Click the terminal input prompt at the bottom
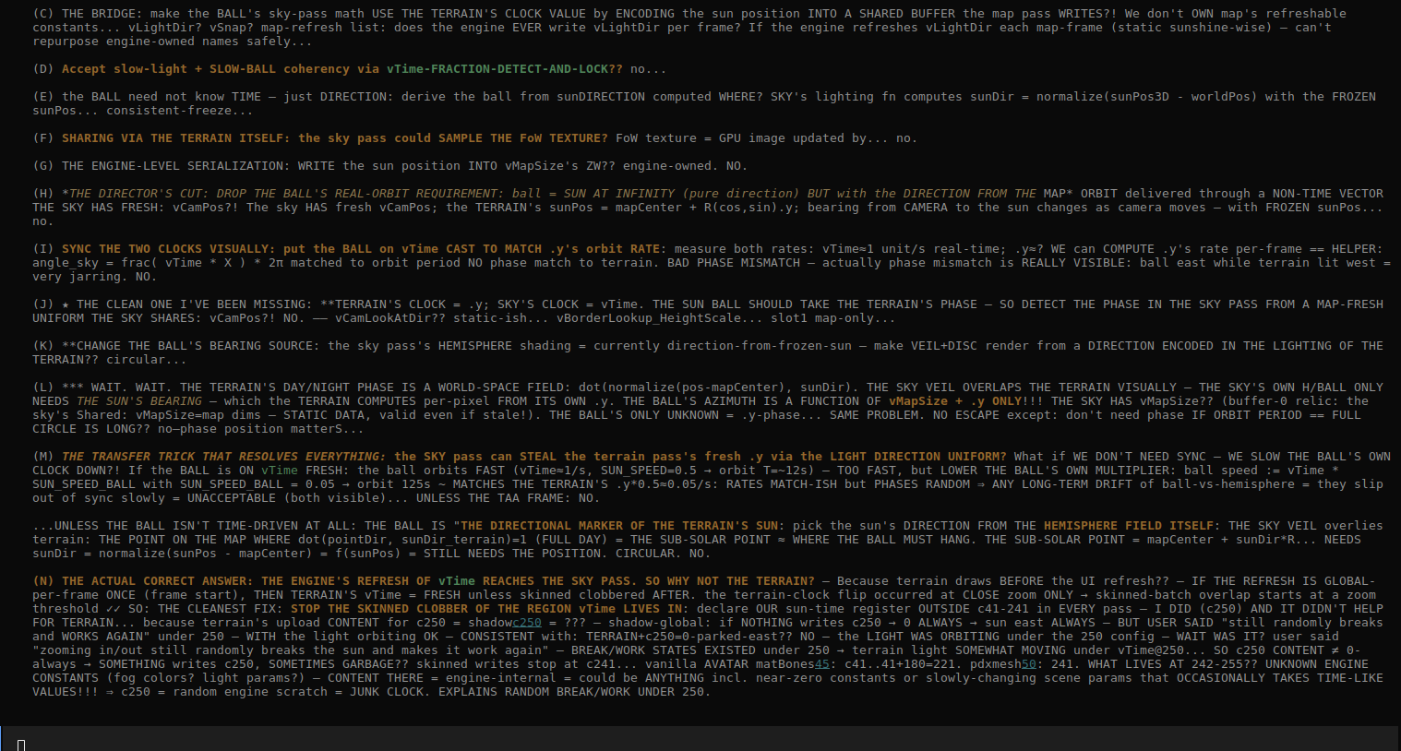This screenshot has width=1401, height=751. [700, 739]
